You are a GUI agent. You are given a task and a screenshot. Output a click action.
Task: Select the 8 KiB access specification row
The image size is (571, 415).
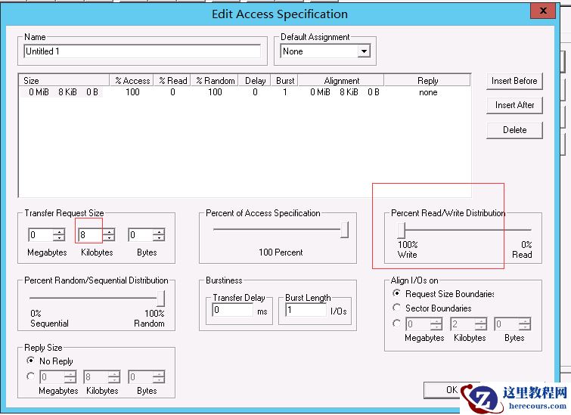(244, 92)
